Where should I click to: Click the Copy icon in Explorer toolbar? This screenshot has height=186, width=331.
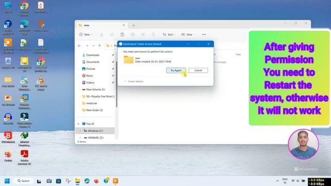112,35
